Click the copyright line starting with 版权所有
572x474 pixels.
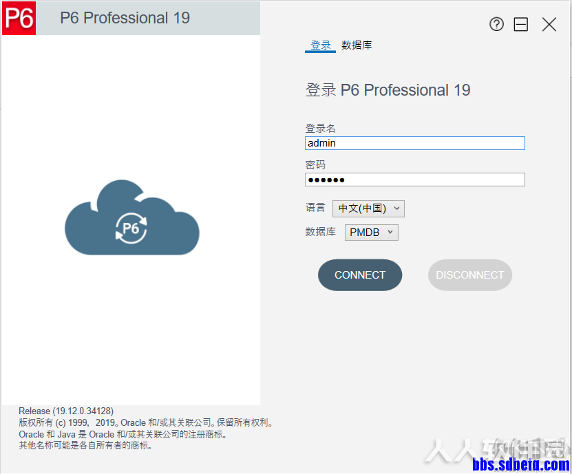(x=145, y=422)
